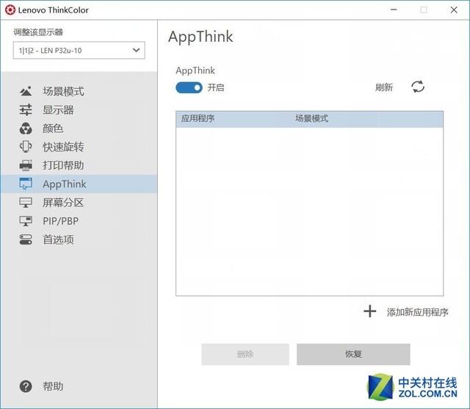Viewport: 470px width, 409px height.
Task: Minimize the ThinkColor window
Action: click(394, 10)
